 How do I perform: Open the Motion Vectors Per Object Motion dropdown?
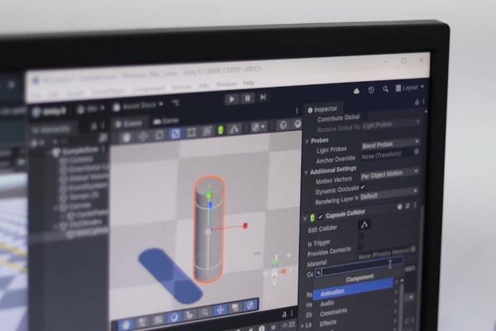point(389,174)
